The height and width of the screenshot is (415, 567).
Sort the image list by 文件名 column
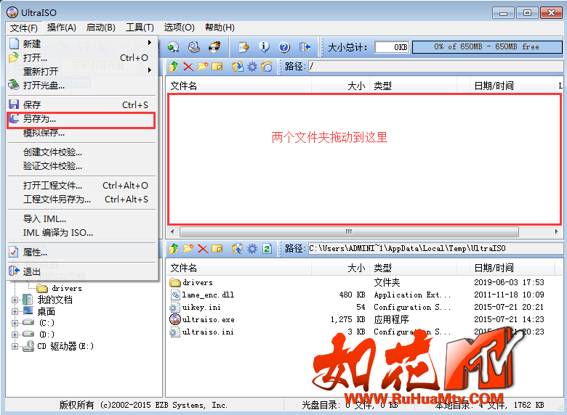[x=239, y=86]
